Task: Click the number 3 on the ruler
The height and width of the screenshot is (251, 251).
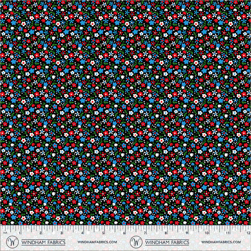Action: click(x=61, y=233)
